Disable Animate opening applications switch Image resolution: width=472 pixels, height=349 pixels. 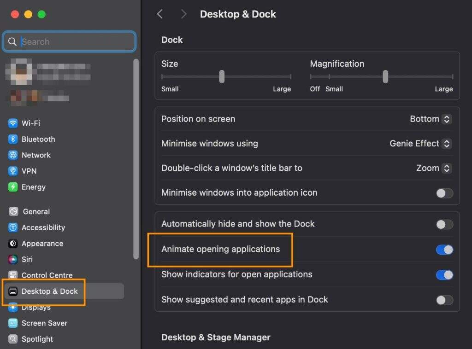[444, 250]
